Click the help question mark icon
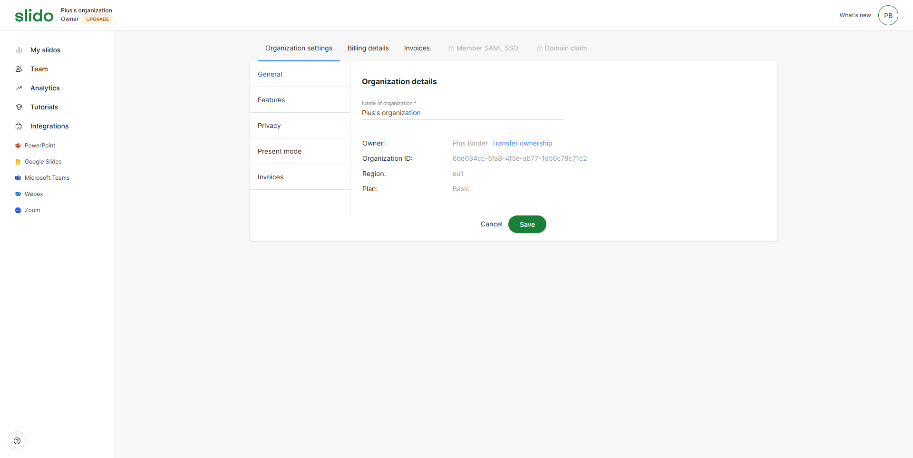 pos(17,441)
